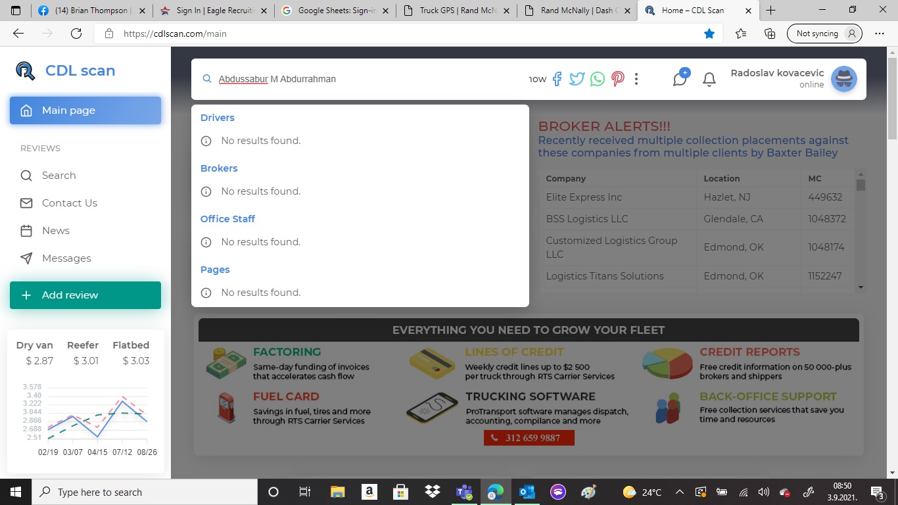Click the favorite star in address bar
Viewport: 898px width, 505px height.
pyautogui.click(x=709, y=34)
